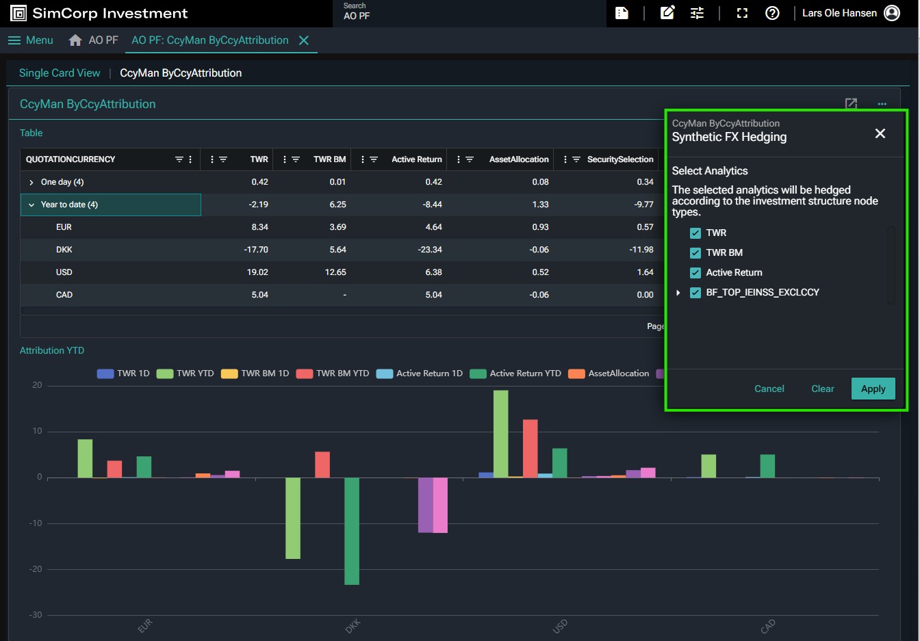Expand the One day (4) group row

31,182
